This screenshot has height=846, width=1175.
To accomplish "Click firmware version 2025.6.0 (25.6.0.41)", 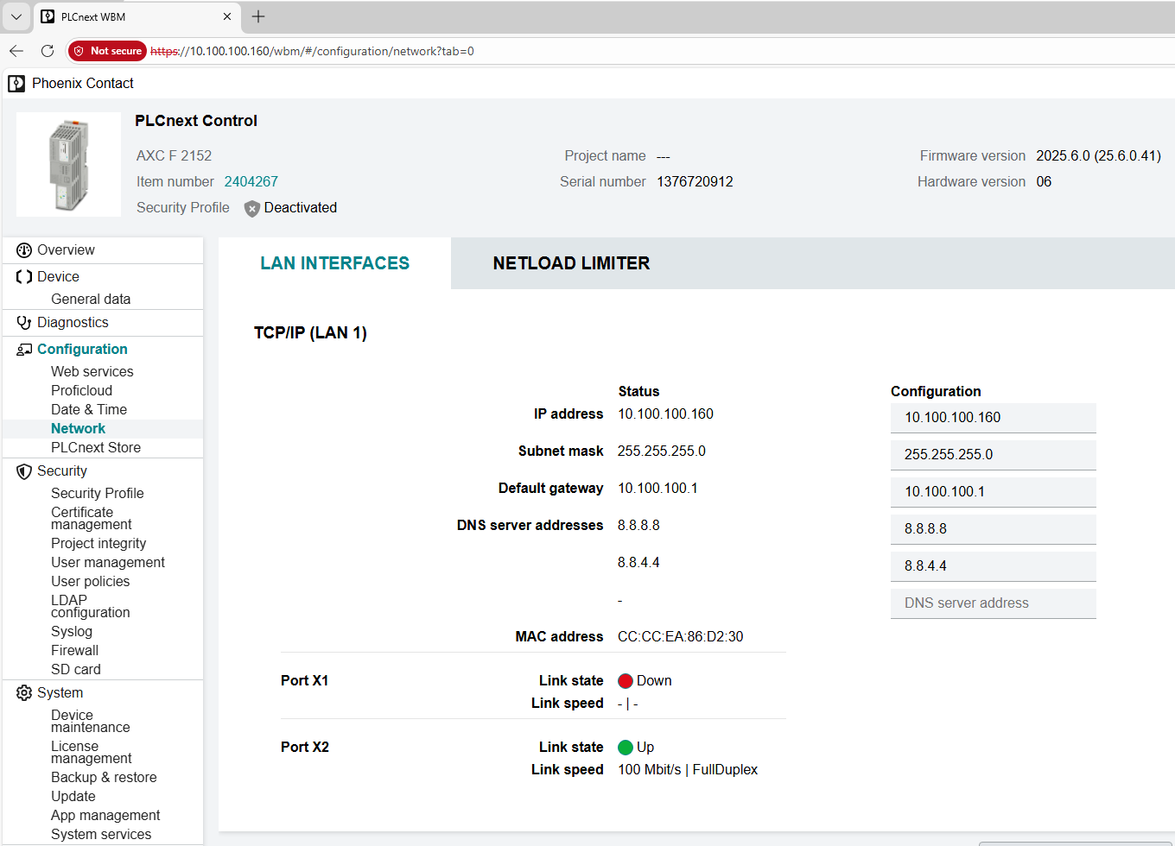I will (1098, 156).
